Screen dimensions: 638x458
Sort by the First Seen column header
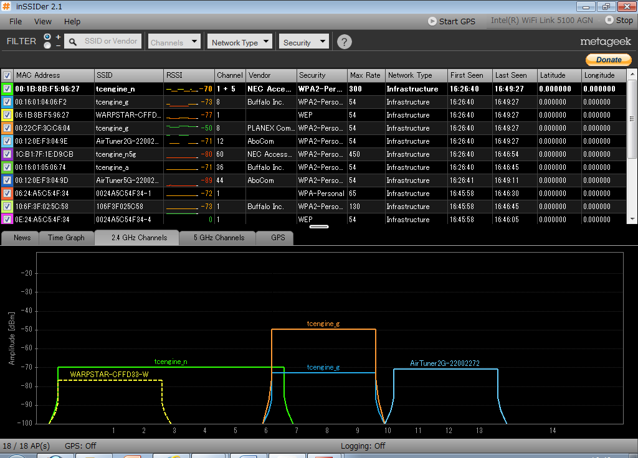coord(470,75)
